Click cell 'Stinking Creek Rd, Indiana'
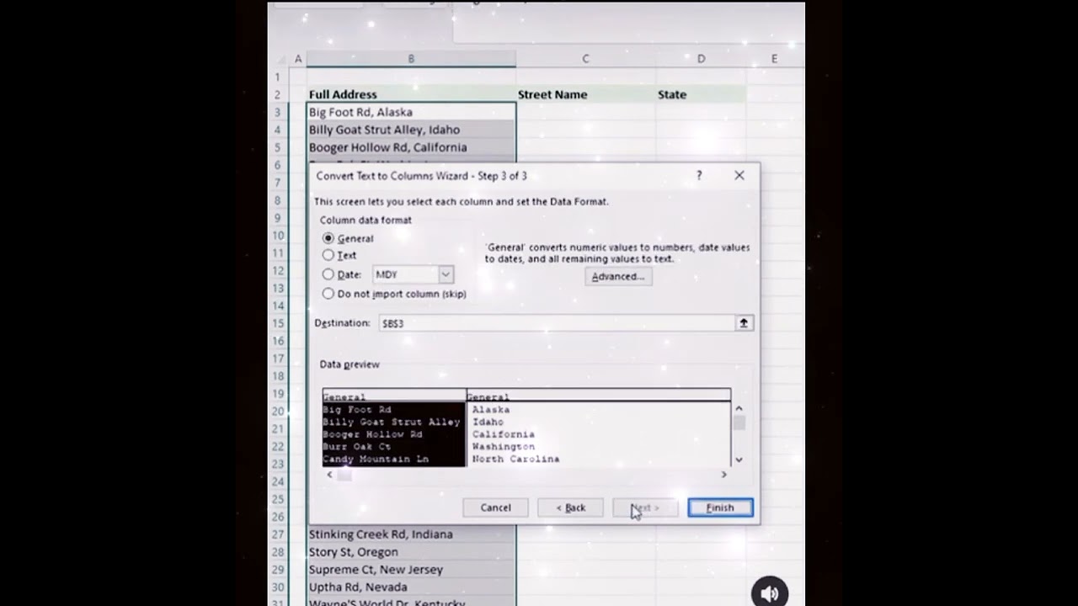The height and width of the screenshot is (606, 1078). (x=411, y=534)
